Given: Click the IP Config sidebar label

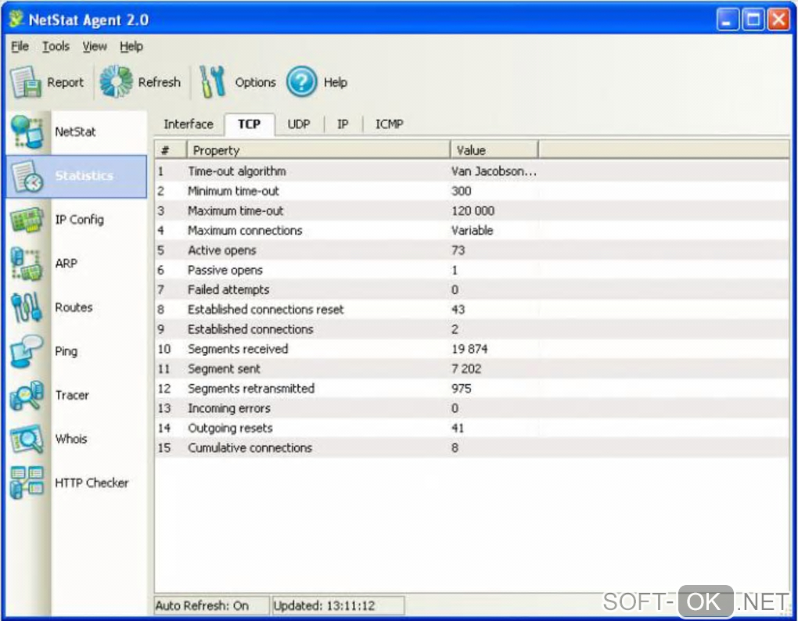Looking at the screenshot, I should pos(79,220).
